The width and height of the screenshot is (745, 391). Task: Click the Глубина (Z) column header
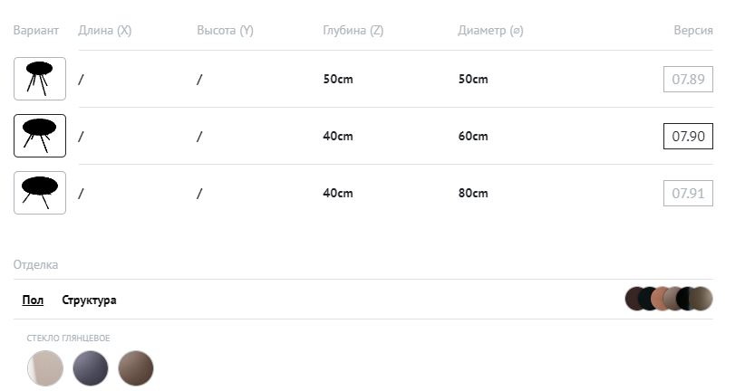pyautogui.click(x=353, y=31)
